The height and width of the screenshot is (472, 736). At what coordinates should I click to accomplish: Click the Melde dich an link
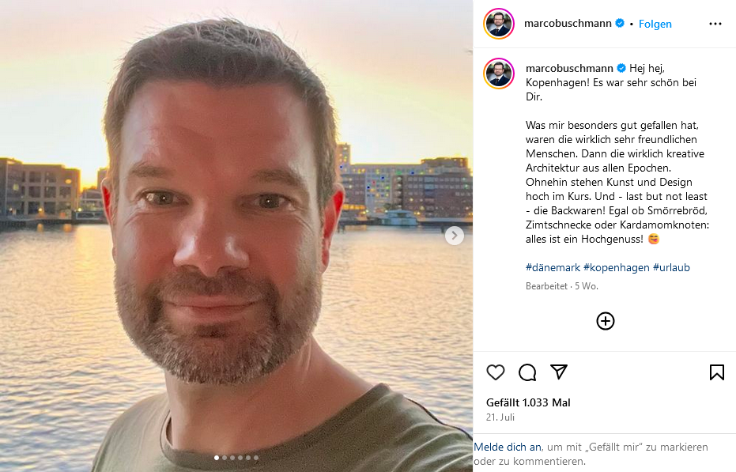coord(508,447)
